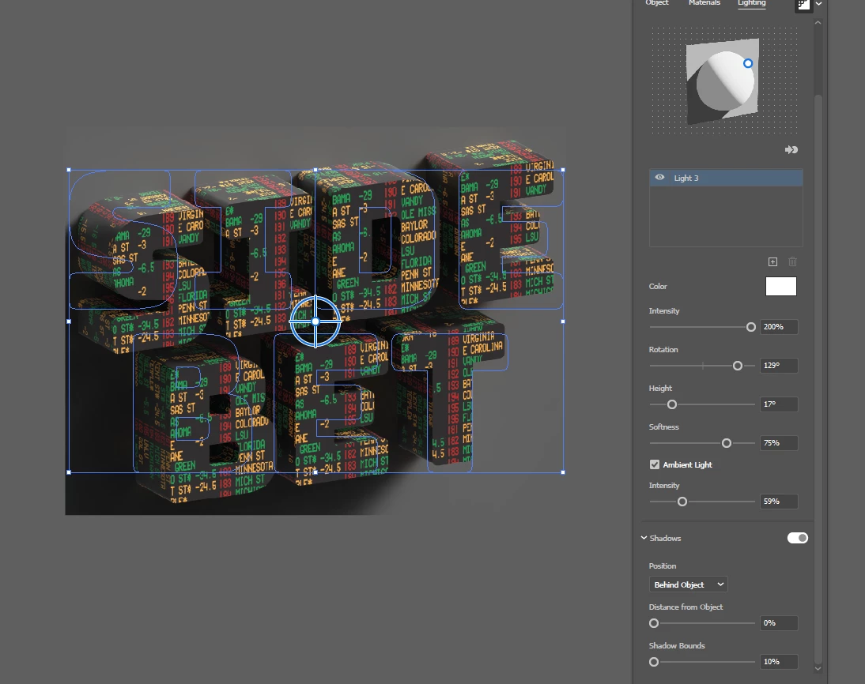Click the move light to back icon

tap(791, 150)
